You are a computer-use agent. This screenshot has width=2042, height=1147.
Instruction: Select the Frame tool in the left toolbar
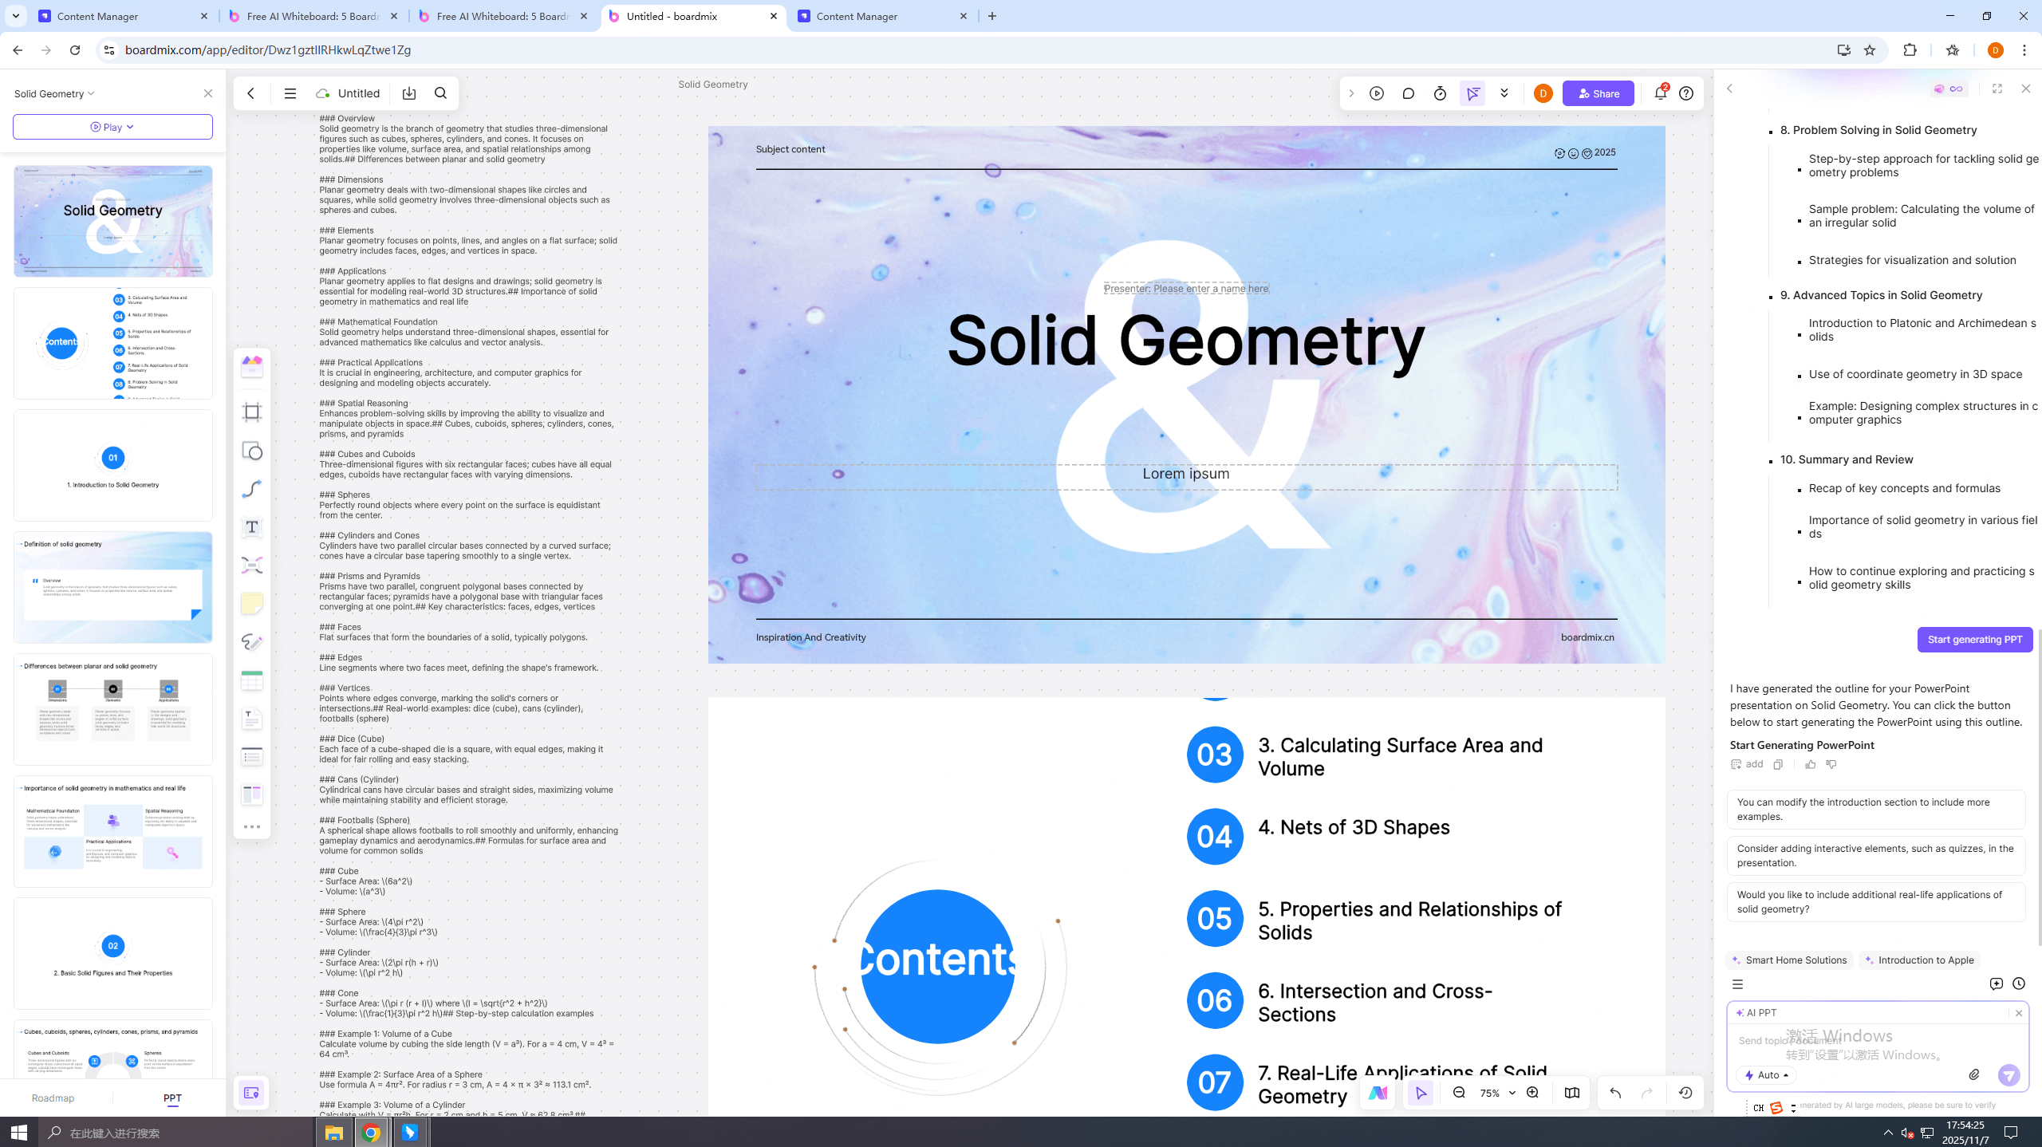(x=252, y=412)
